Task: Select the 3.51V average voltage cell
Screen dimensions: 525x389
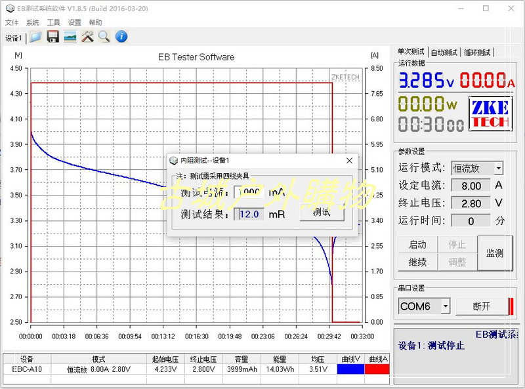Action: pos(318,369)
